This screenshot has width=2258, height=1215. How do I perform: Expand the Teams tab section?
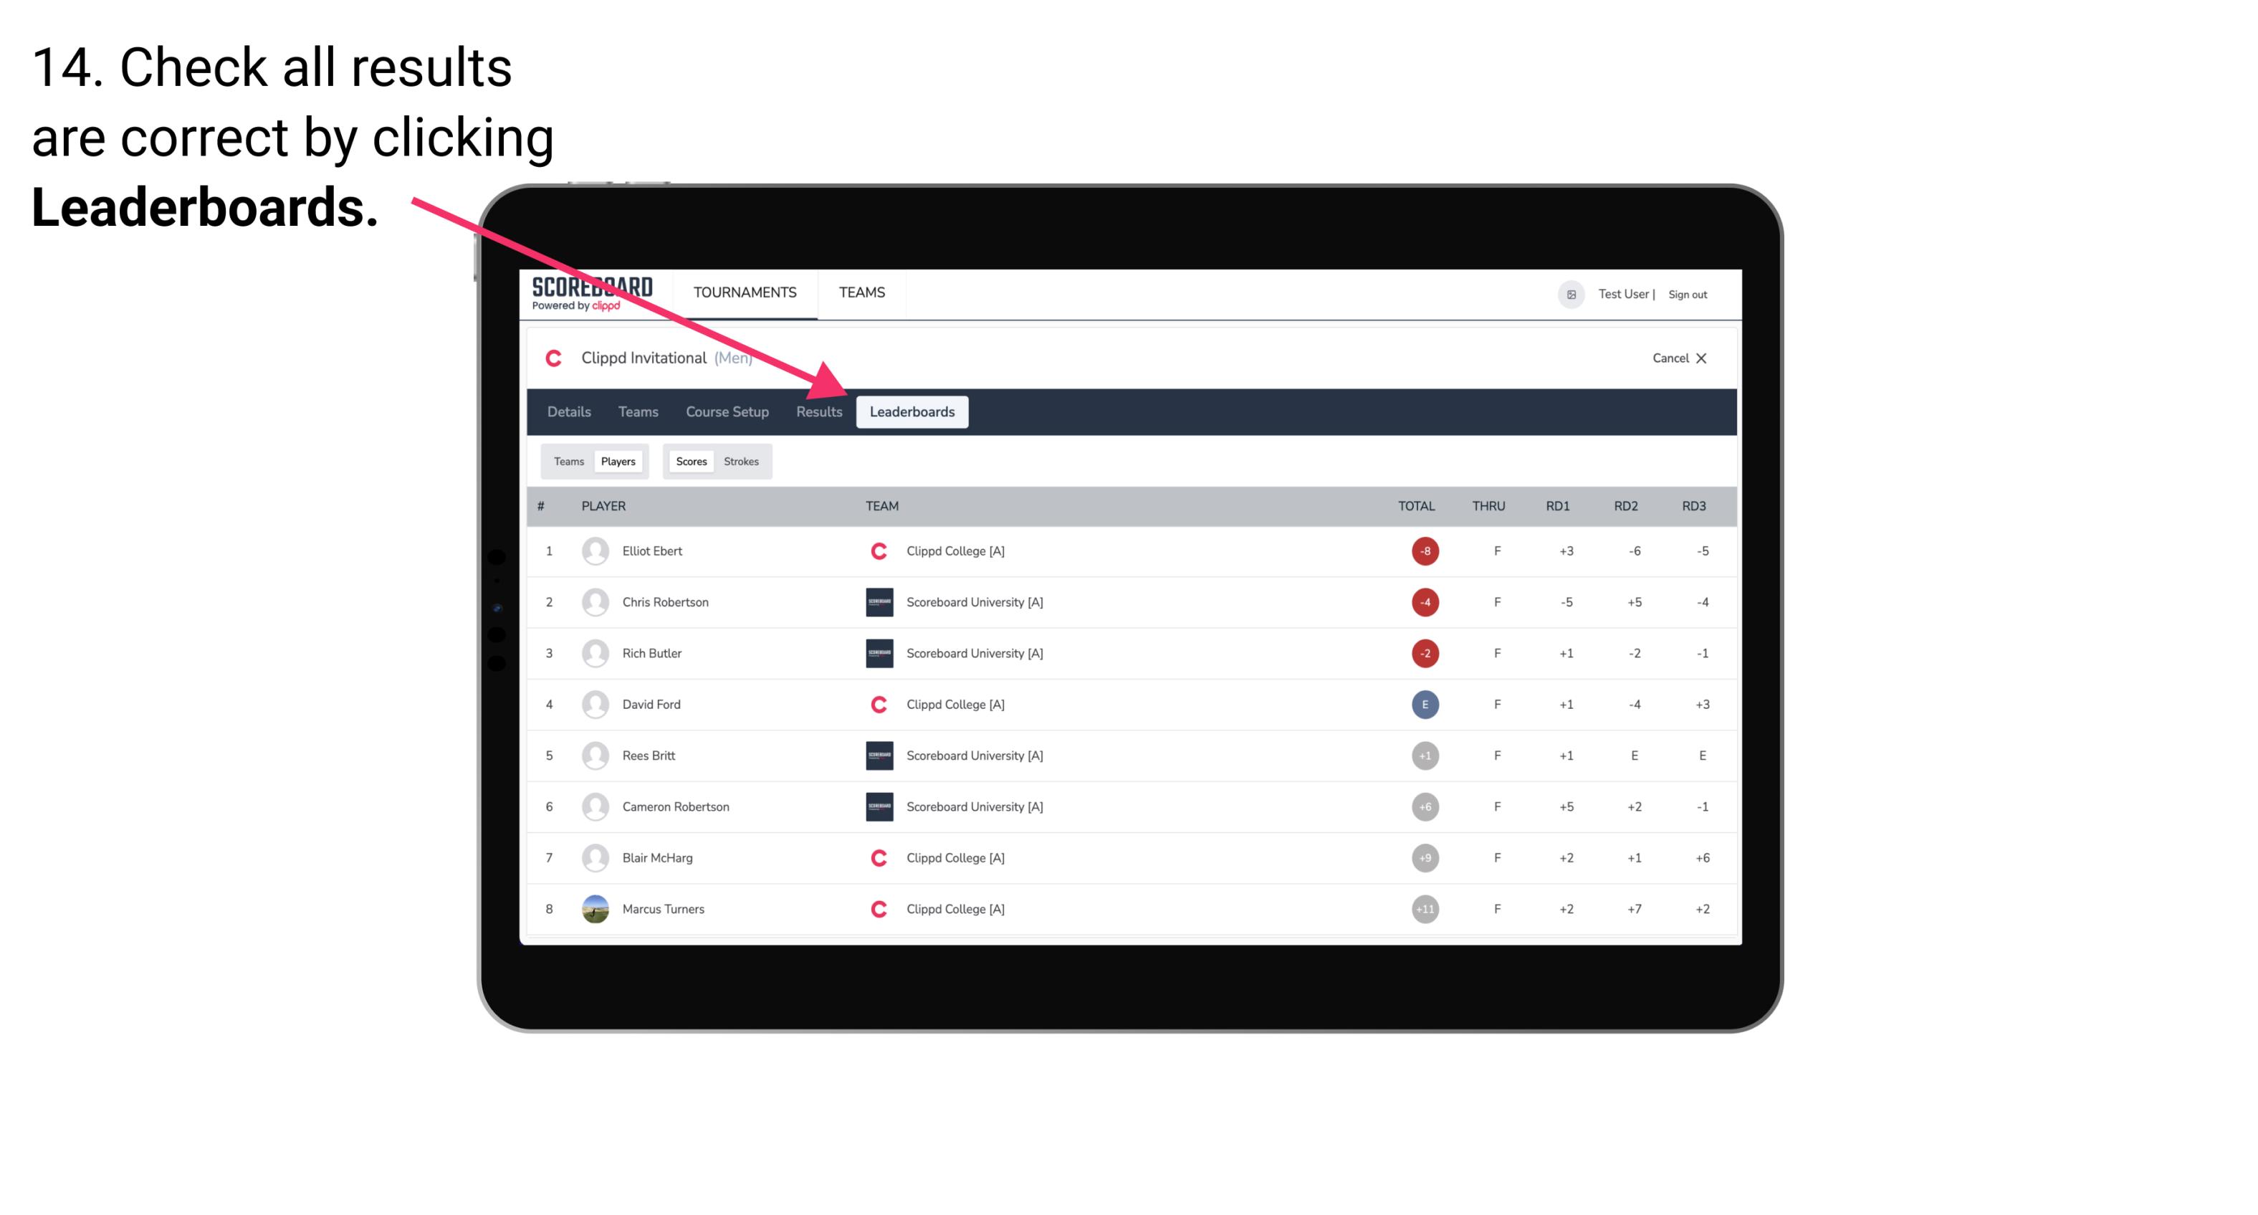(x=567, y=461)
